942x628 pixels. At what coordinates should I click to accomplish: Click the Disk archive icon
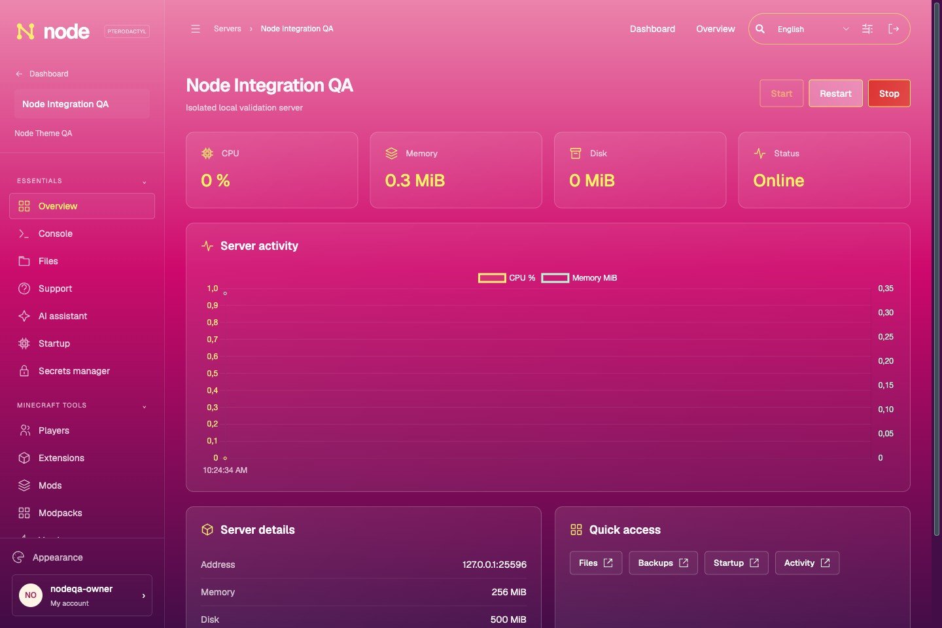[576, 153]
